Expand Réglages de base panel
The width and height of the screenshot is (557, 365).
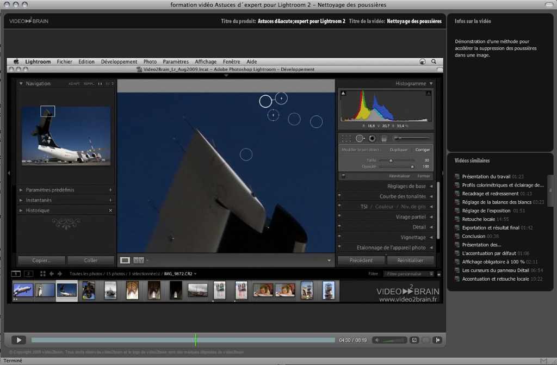[431, 186]
